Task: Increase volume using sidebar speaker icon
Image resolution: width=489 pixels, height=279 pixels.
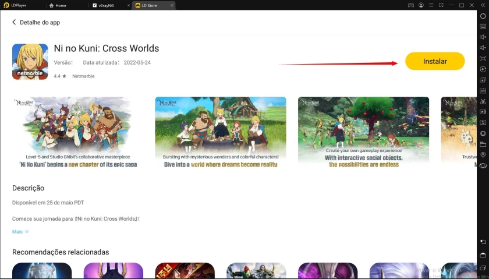Action: coord(483,37)
